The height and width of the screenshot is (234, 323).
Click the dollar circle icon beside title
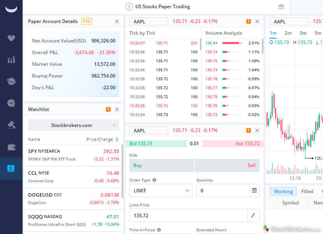pos(129,7)
